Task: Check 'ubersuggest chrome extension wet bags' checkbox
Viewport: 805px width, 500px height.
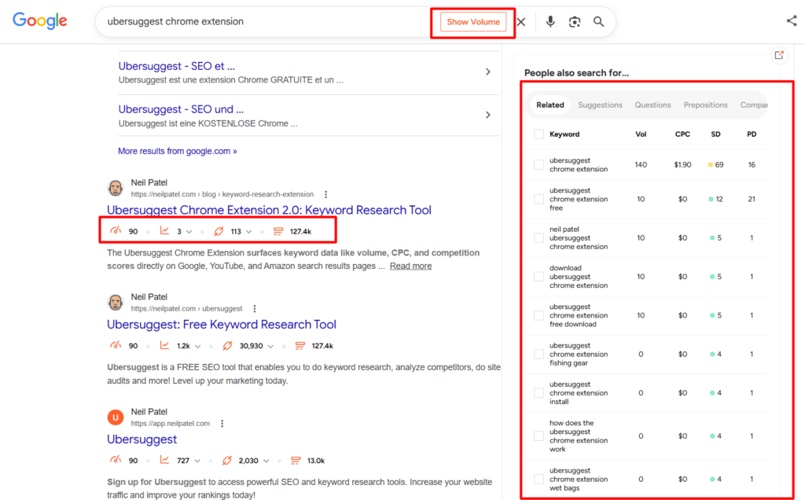Action: point(539,479)
